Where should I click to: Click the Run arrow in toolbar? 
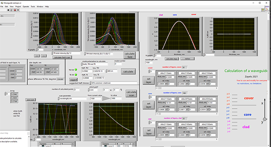click(x=8, y=10)
